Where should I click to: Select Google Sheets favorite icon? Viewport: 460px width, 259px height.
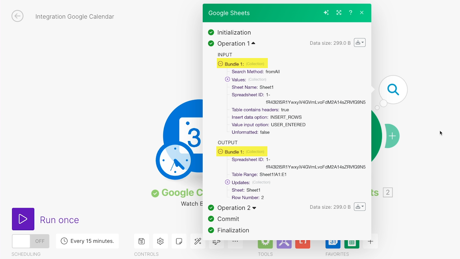(352, 244)
